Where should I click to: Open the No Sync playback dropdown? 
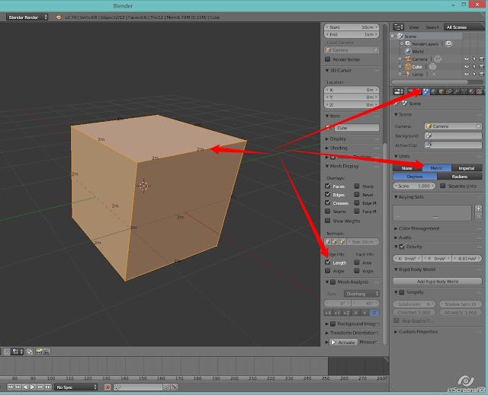[x=76, y=387]
